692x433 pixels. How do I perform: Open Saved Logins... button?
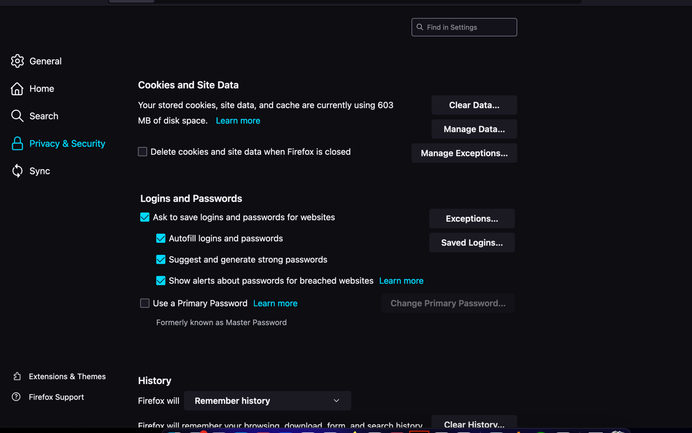[x=472, y=243]
